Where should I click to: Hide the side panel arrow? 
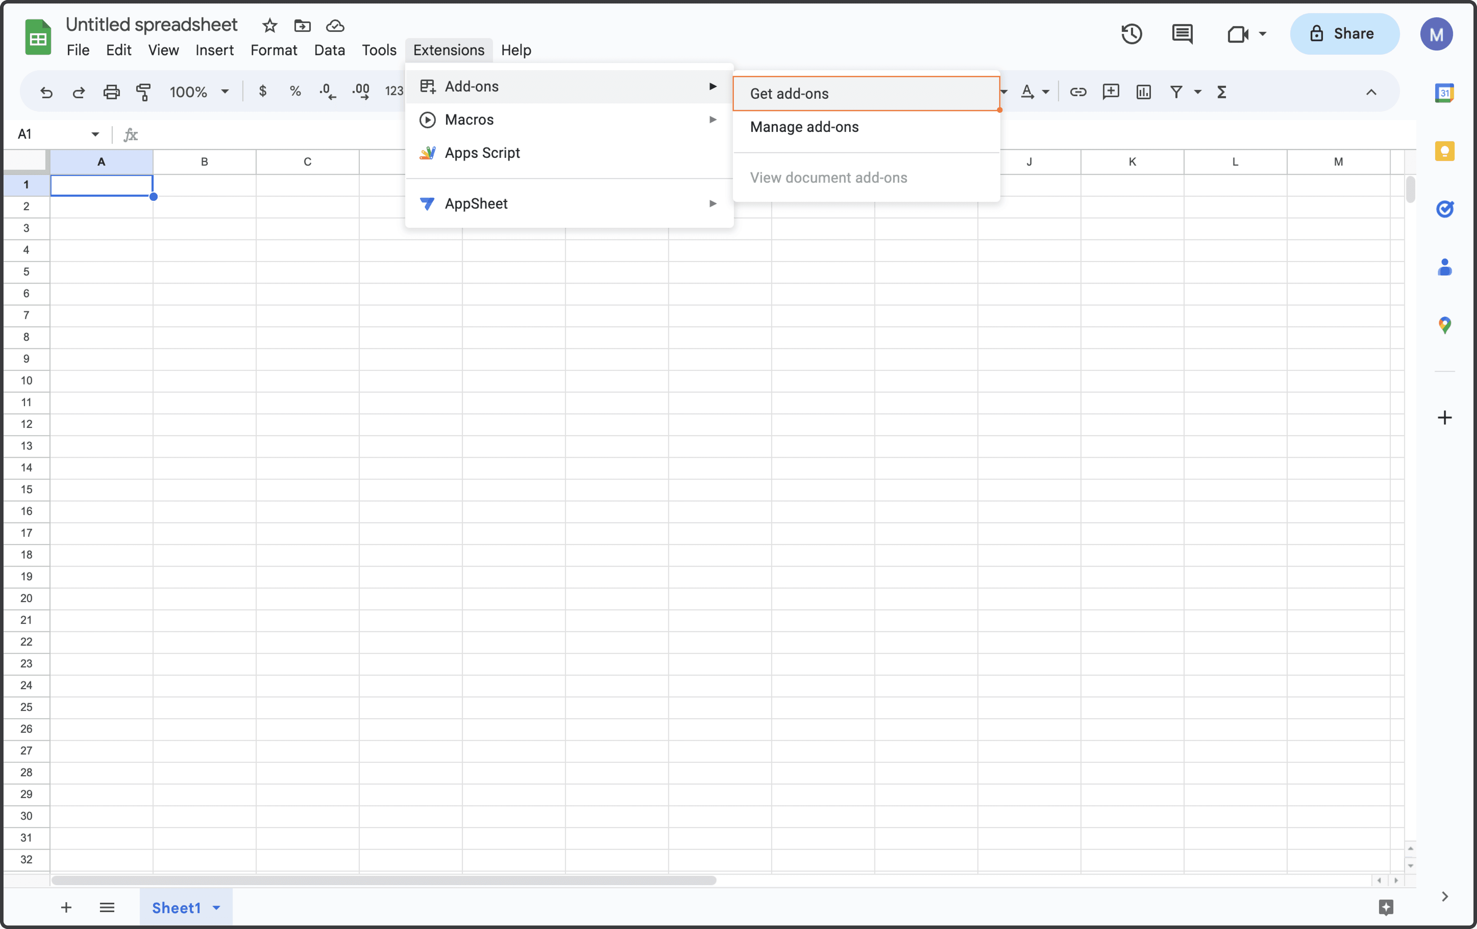click(1445, 897)
